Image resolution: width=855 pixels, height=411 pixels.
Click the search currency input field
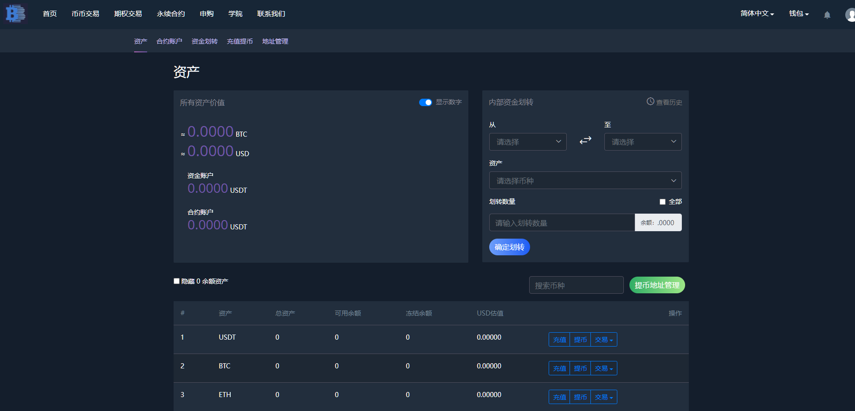coord(576,285)
